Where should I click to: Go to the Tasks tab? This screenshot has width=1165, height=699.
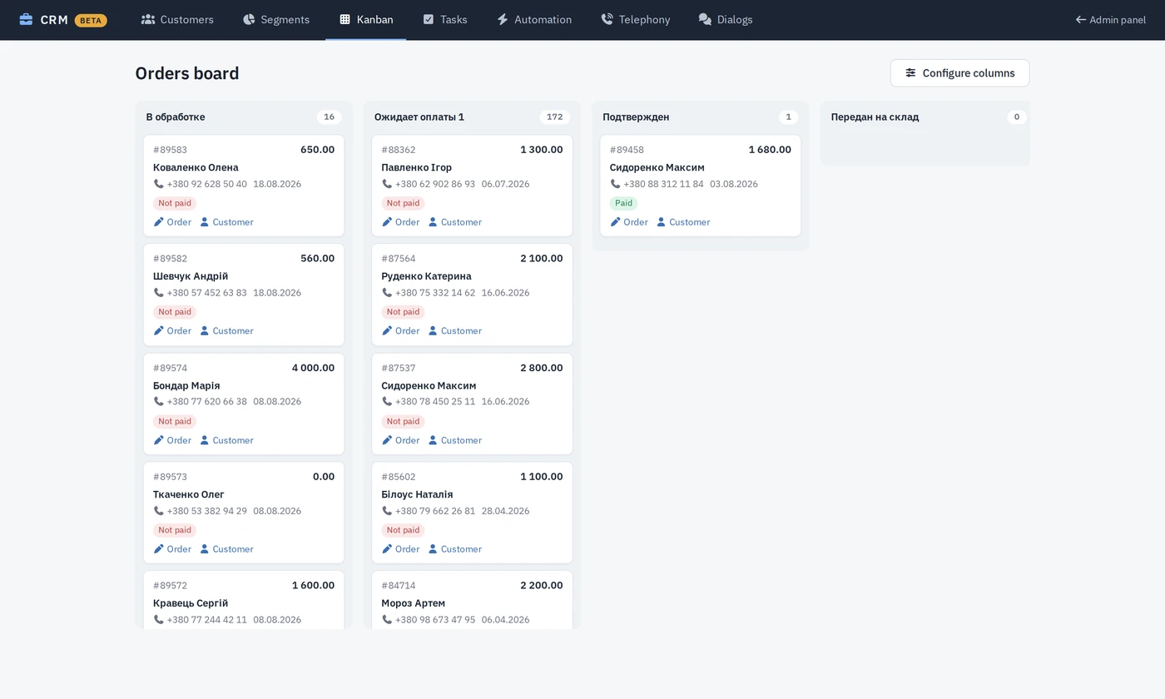point(445,19)
